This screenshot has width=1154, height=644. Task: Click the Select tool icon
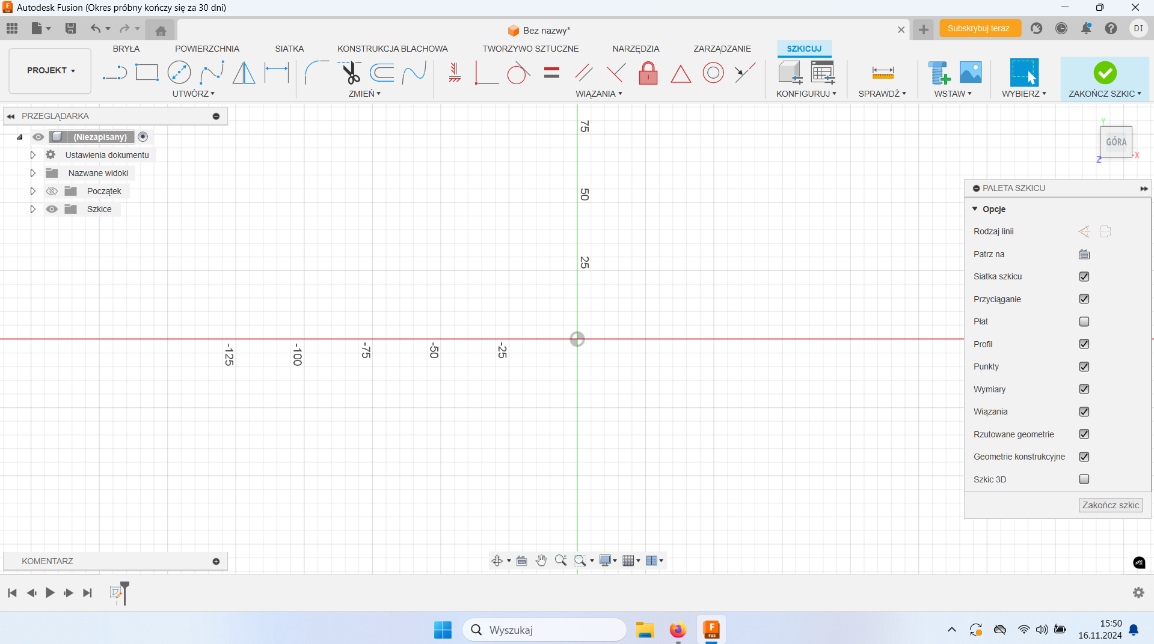click(x=1024, y=73)
